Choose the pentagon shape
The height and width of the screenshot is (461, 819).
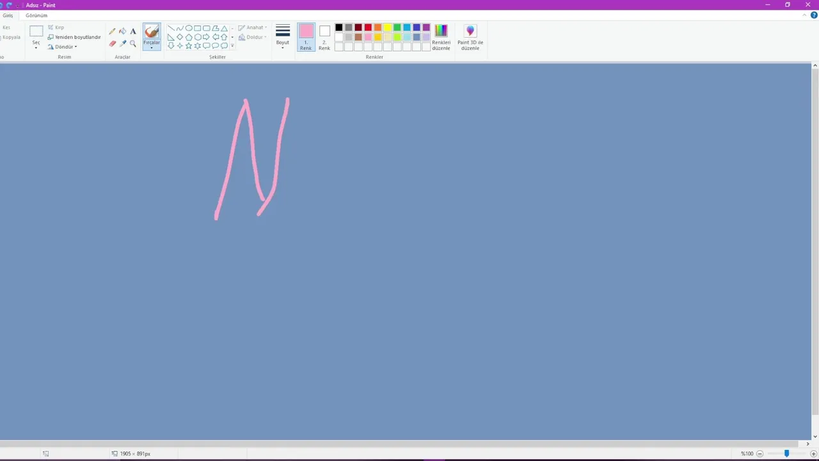[x=189, y=37]
